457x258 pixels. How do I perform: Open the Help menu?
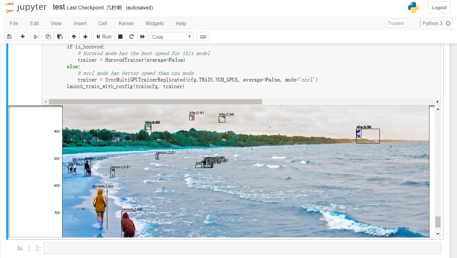click(x=181, y=23)
